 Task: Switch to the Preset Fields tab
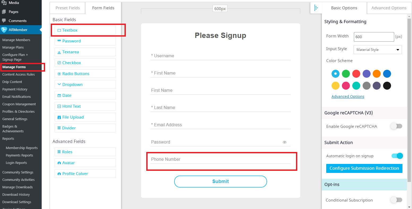point(68,8)
